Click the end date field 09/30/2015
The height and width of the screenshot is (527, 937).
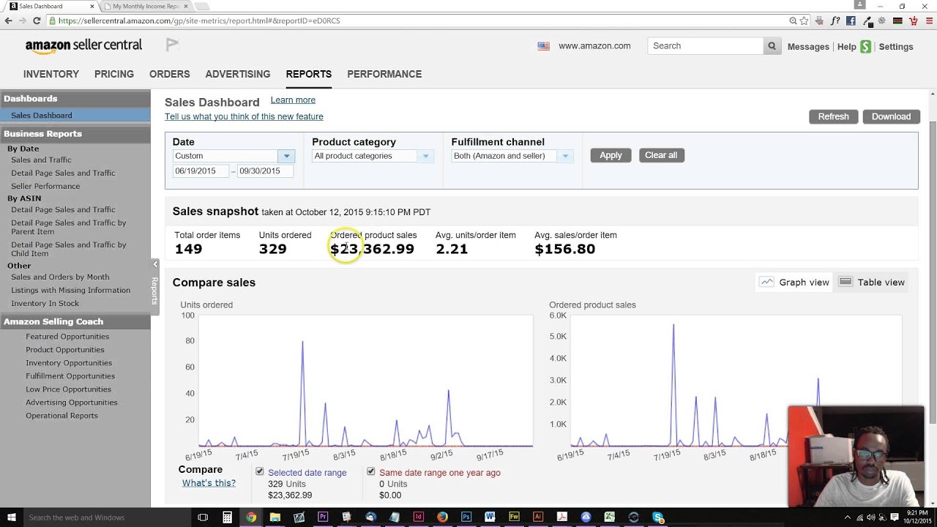click(265, 171)
